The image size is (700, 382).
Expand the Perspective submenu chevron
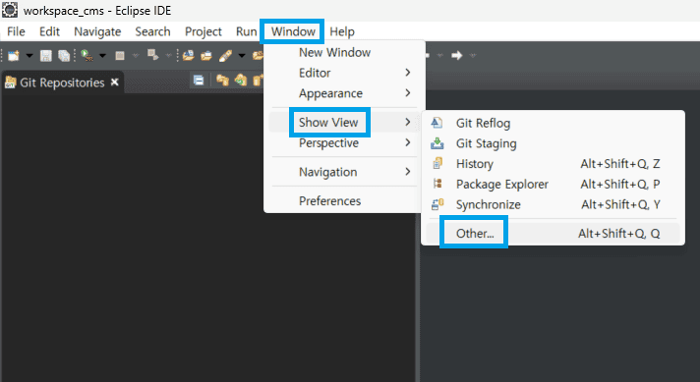[x=408, y=143]
